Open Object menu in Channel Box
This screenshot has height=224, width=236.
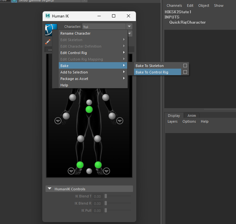point(204,6)
